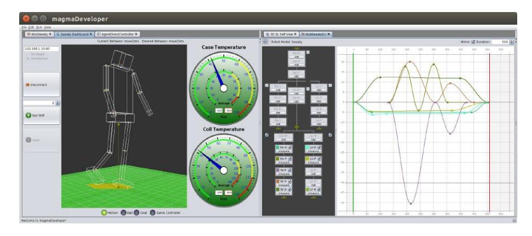Click the Sweaty Dashboard tab icon
The width and height of the screenshot is (532, 236).
(x=58, y=34)
